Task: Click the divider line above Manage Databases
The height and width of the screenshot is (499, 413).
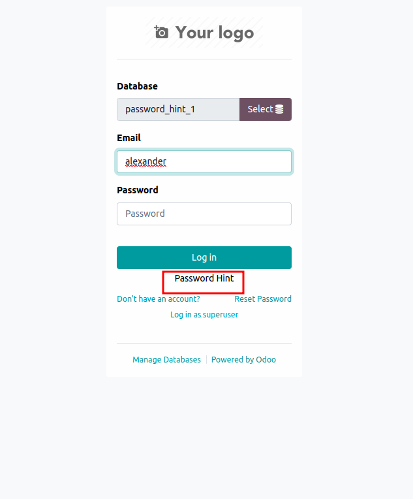Action: click(204, 344)
